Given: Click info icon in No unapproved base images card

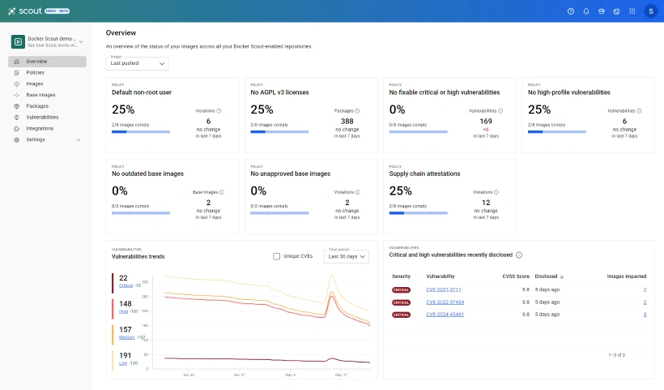Looking at the screenshot, I should point(357,192).
